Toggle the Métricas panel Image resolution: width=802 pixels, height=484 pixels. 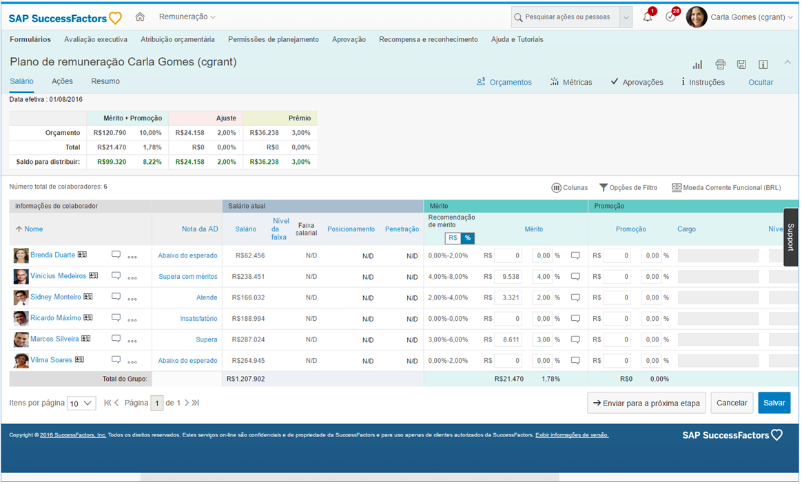(571, 82)
